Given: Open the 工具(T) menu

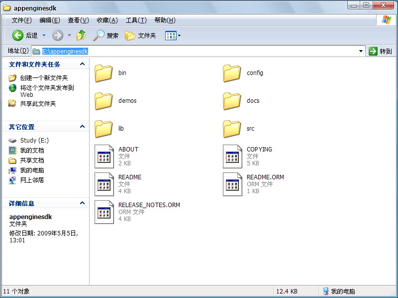Looking at the screenshot, I should [x=136, y=20].
